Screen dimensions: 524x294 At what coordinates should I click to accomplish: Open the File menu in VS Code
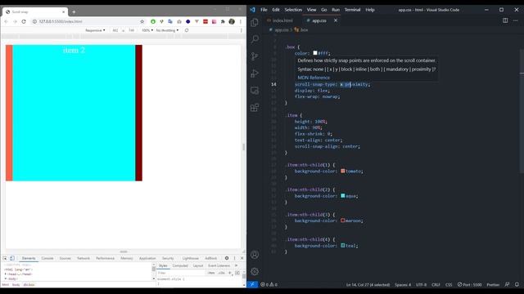(264, 10)
